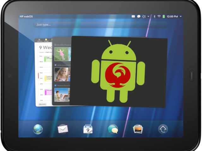
Task: Tap the Bluetooth status icon
Action: [x=155, y=16]
